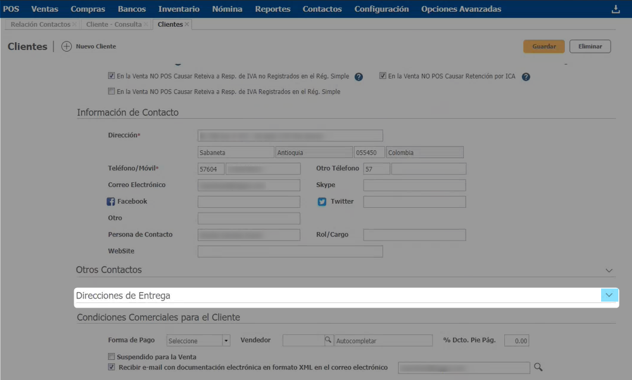Click the Twitter bird icon

tap(322, 202)
